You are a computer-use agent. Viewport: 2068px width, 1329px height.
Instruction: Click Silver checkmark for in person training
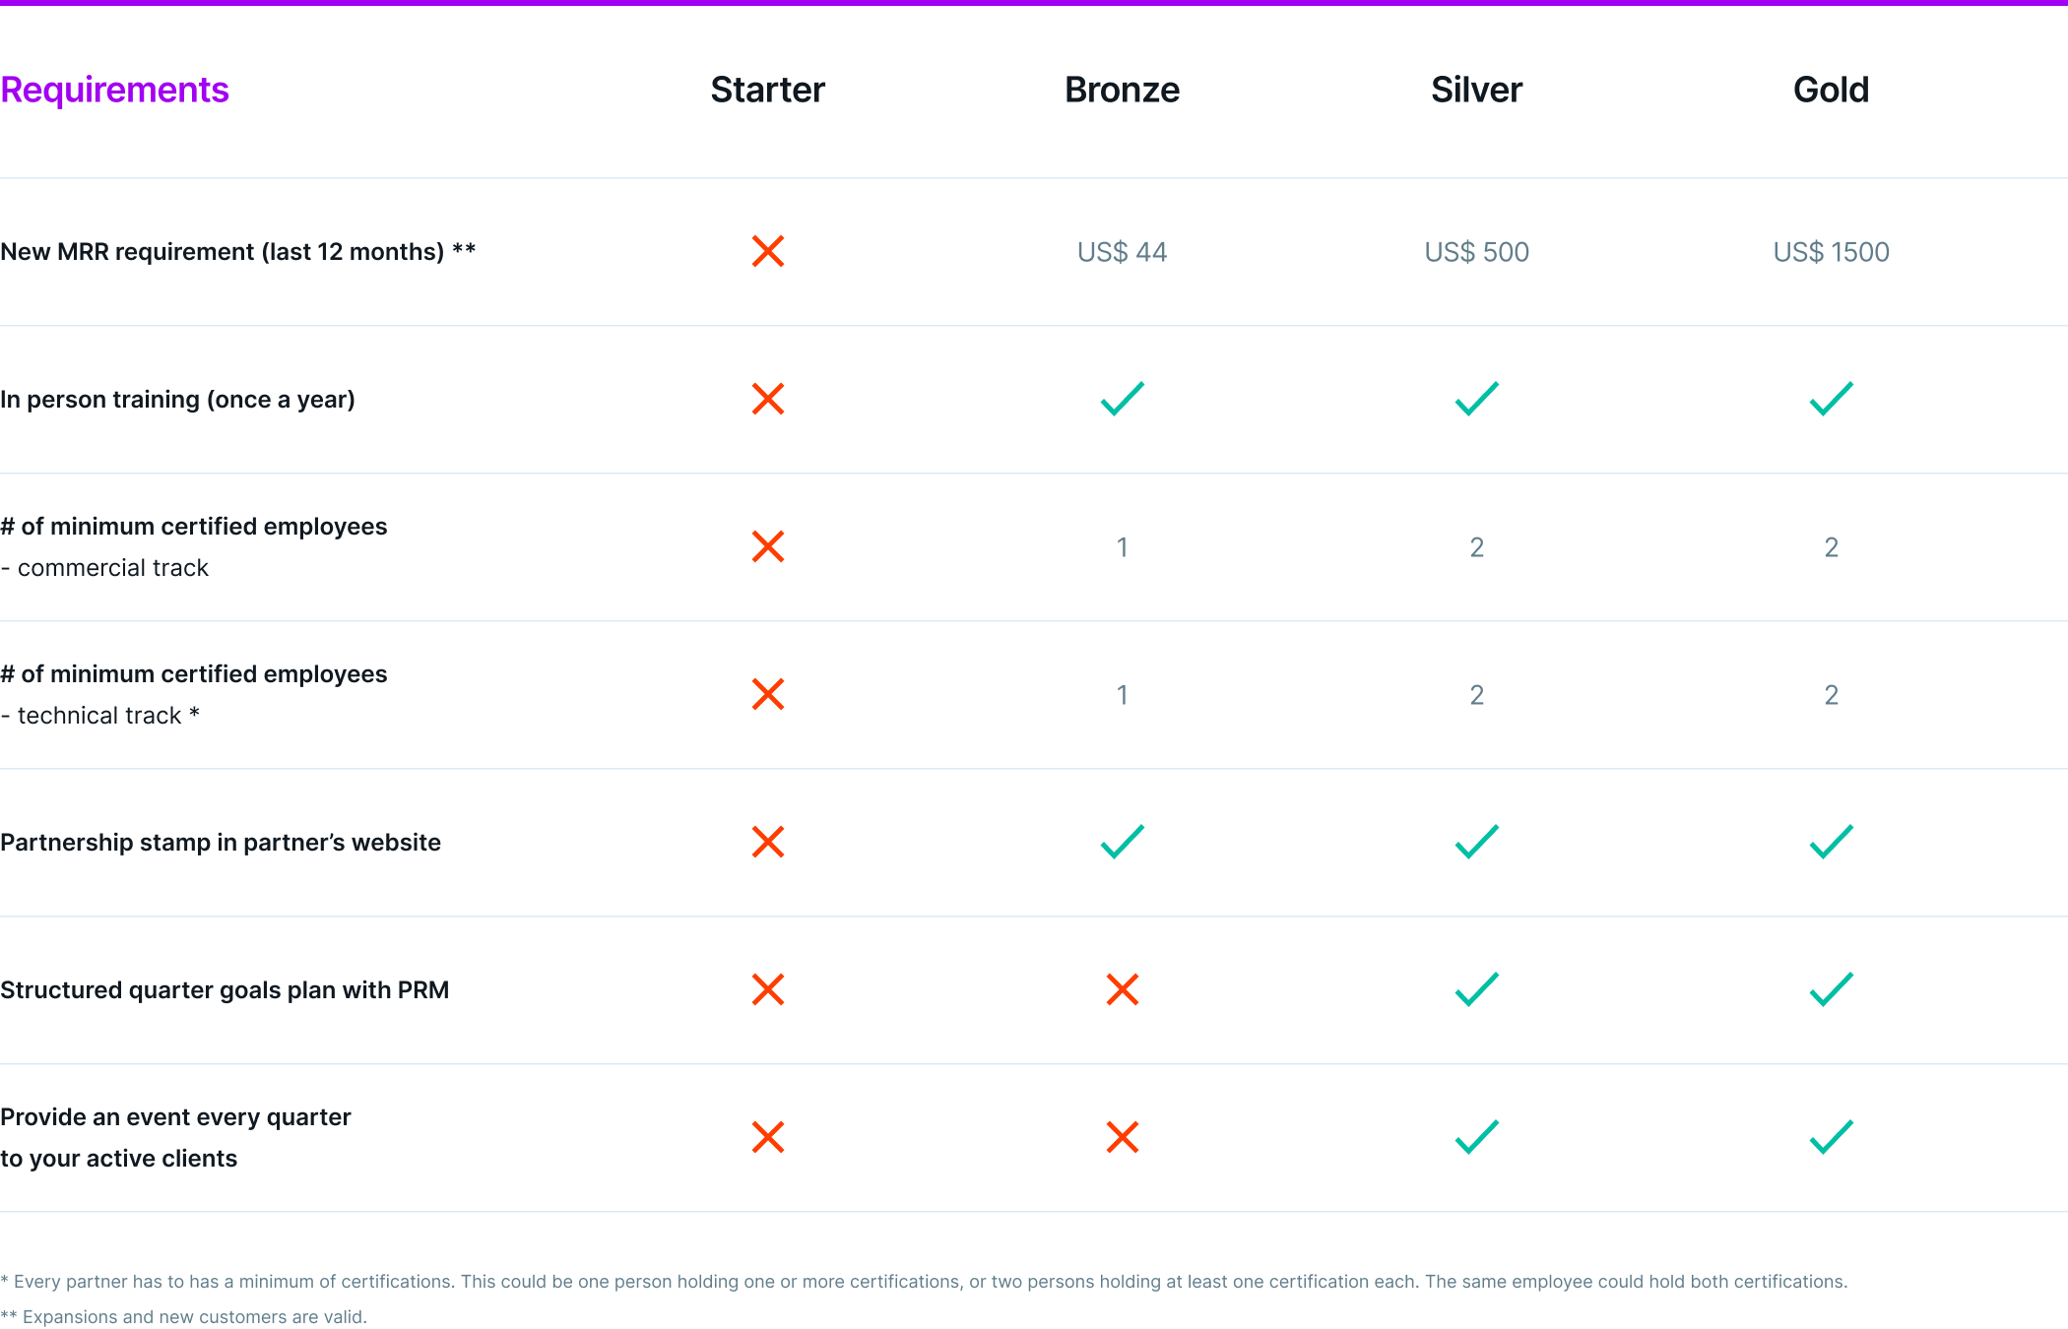click(1476, 399)
